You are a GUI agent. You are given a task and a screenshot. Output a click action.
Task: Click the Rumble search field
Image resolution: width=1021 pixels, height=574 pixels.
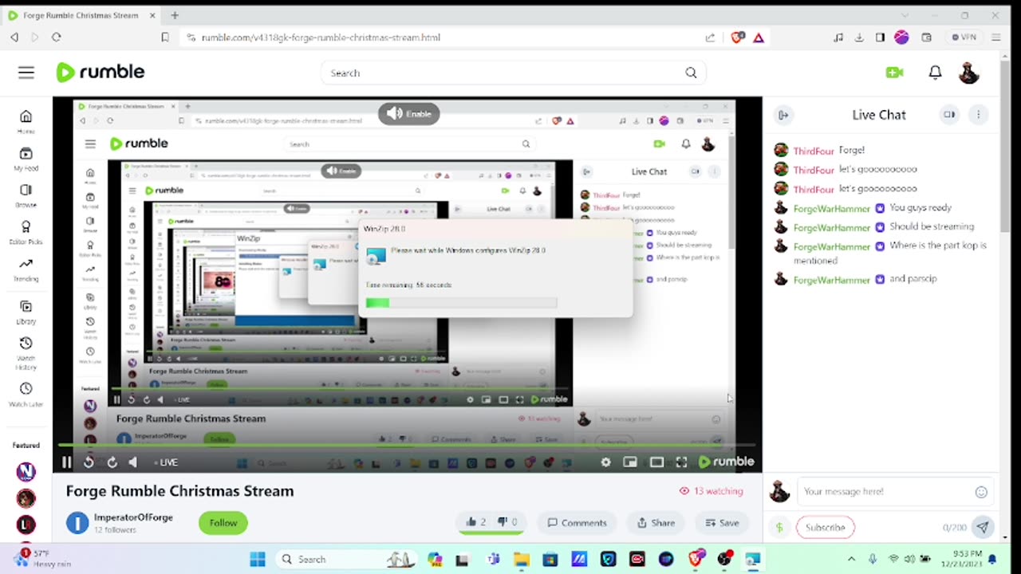tap(503, 73)
